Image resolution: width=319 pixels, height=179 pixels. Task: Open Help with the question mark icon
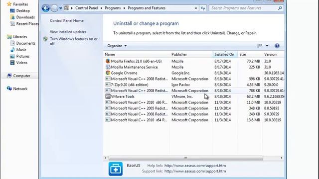277,46
